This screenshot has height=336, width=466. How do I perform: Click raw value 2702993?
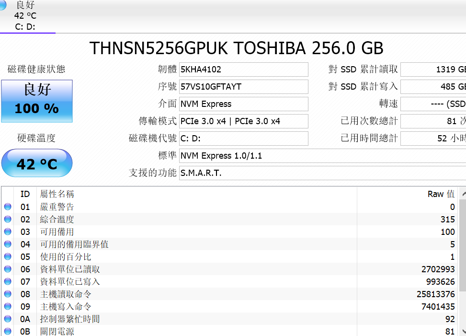(x=438, y=269)
